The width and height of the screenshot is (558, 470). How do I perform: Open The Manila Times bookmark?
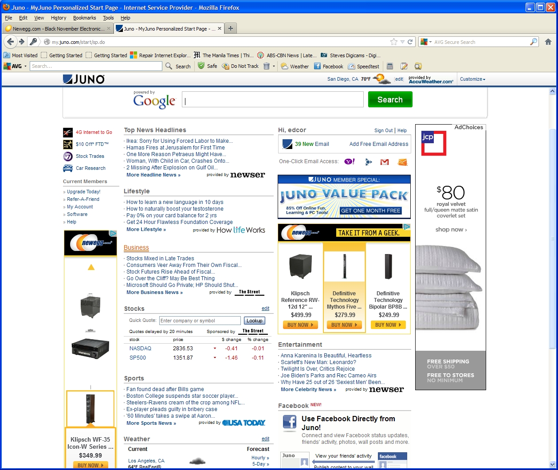pyautogui.click(x=224, y=55)
